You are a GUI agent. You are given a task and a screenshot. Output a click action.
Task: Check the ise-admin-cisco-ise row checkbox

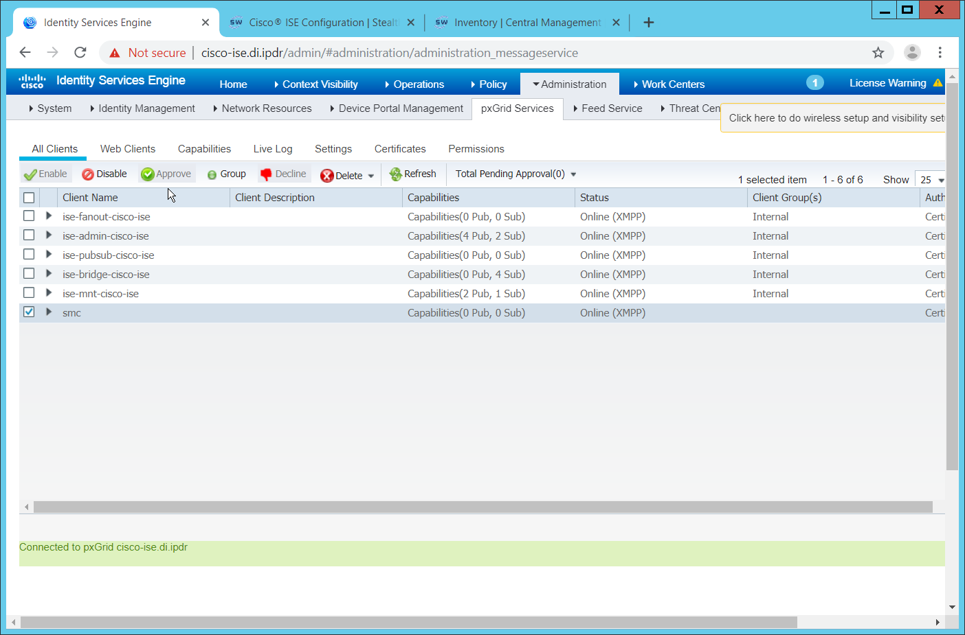(29, 235)
